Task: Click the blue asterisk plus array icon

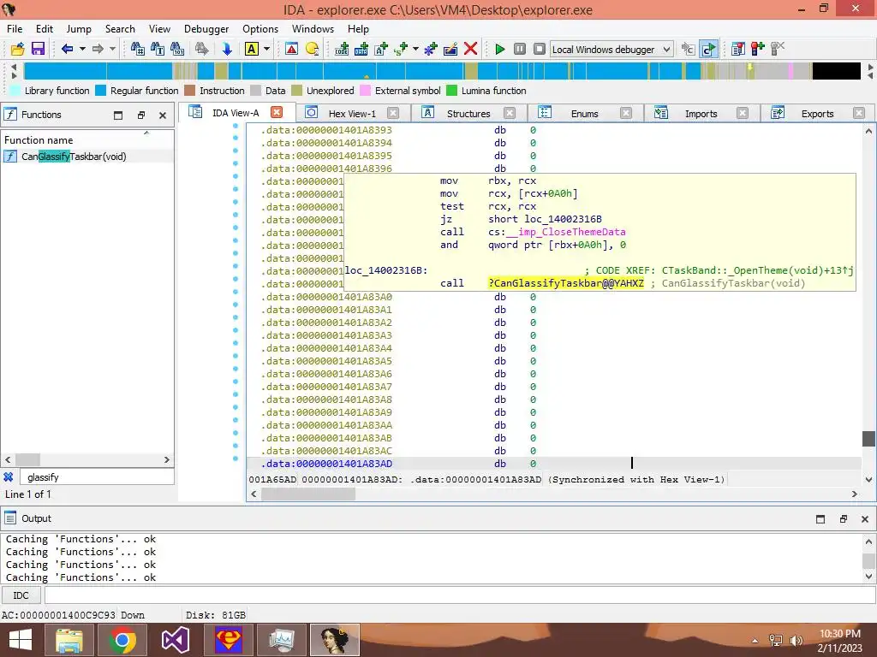Action: 430,49
